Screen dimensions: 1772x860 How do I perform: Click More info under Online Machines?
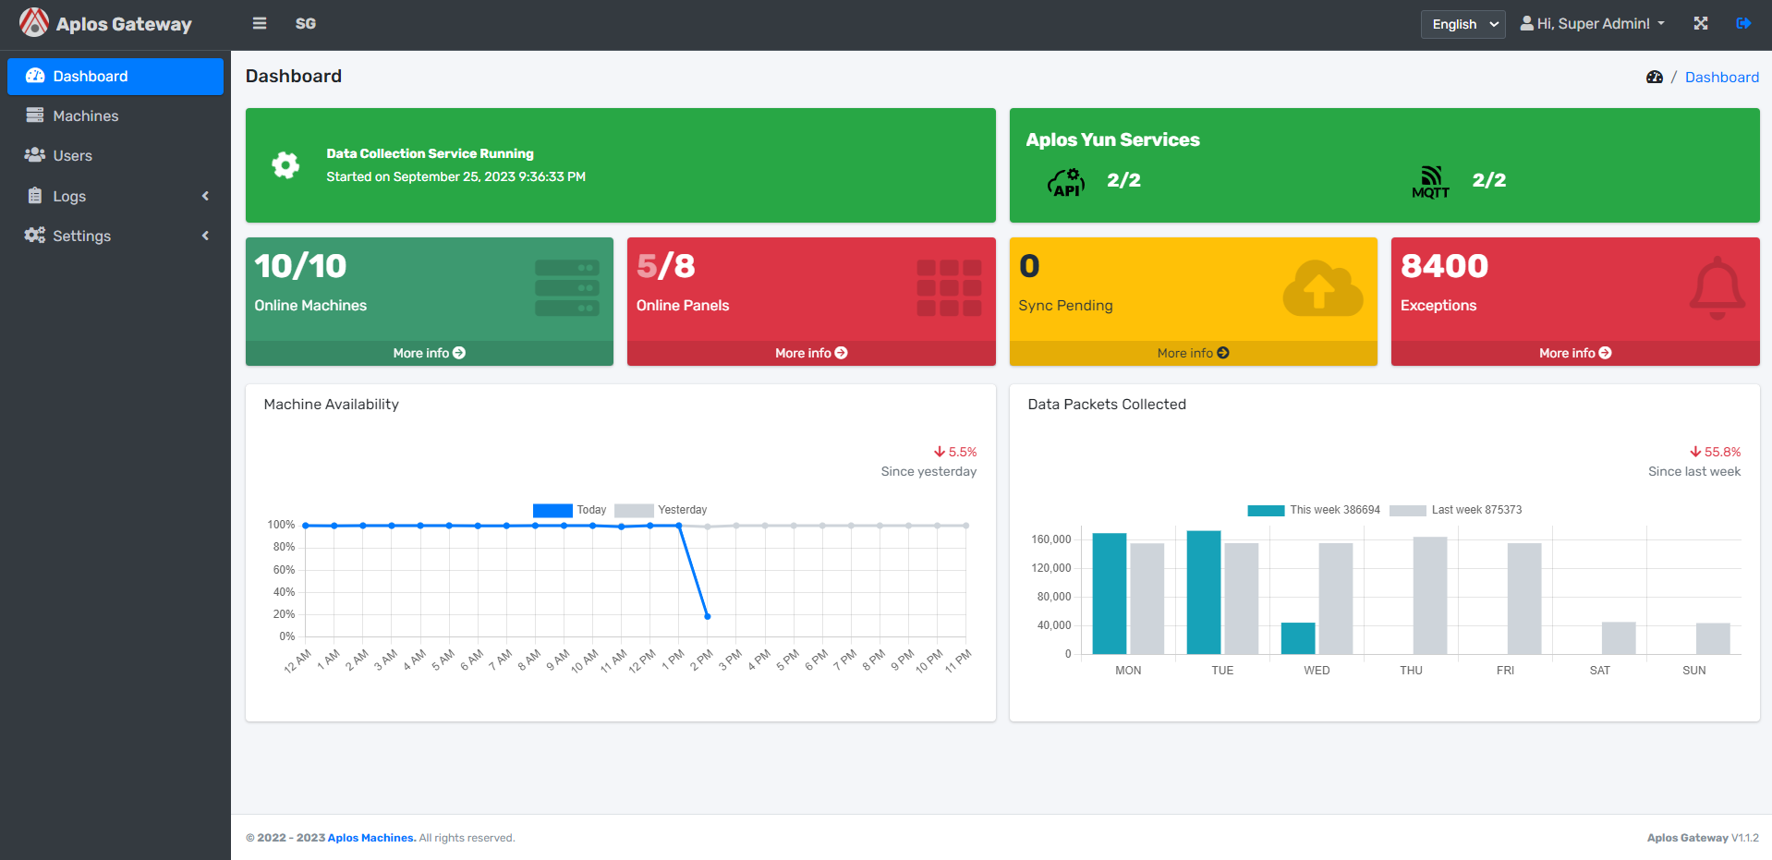coord(429,353)
